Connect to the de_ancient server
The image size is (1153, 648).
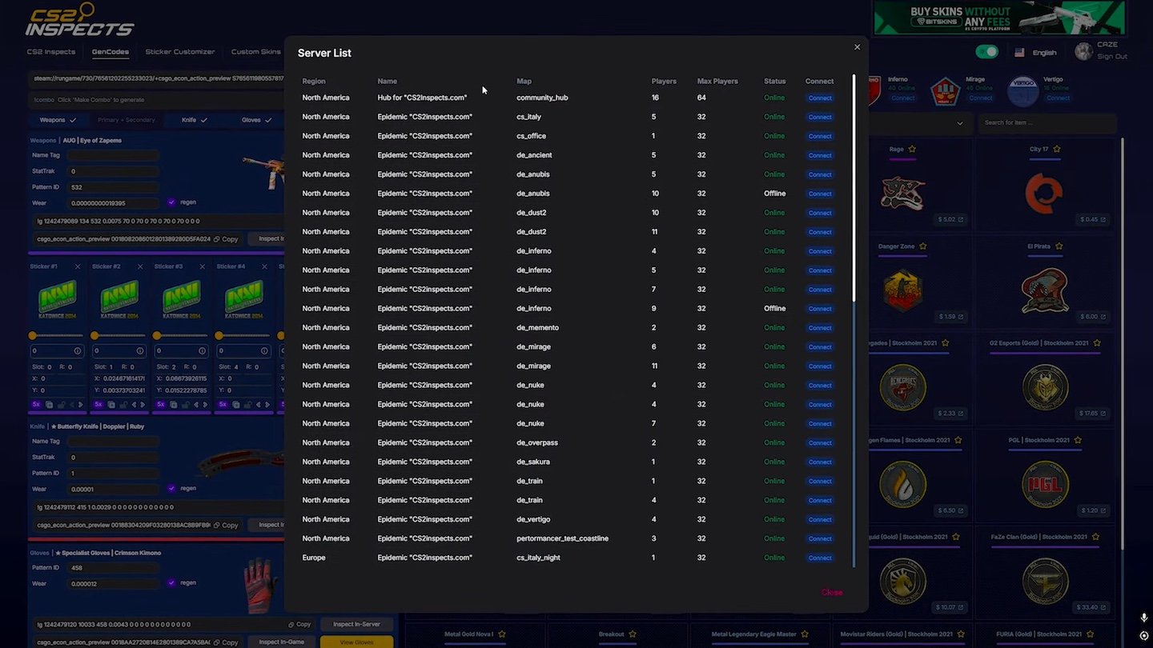(x=820, y=155)
